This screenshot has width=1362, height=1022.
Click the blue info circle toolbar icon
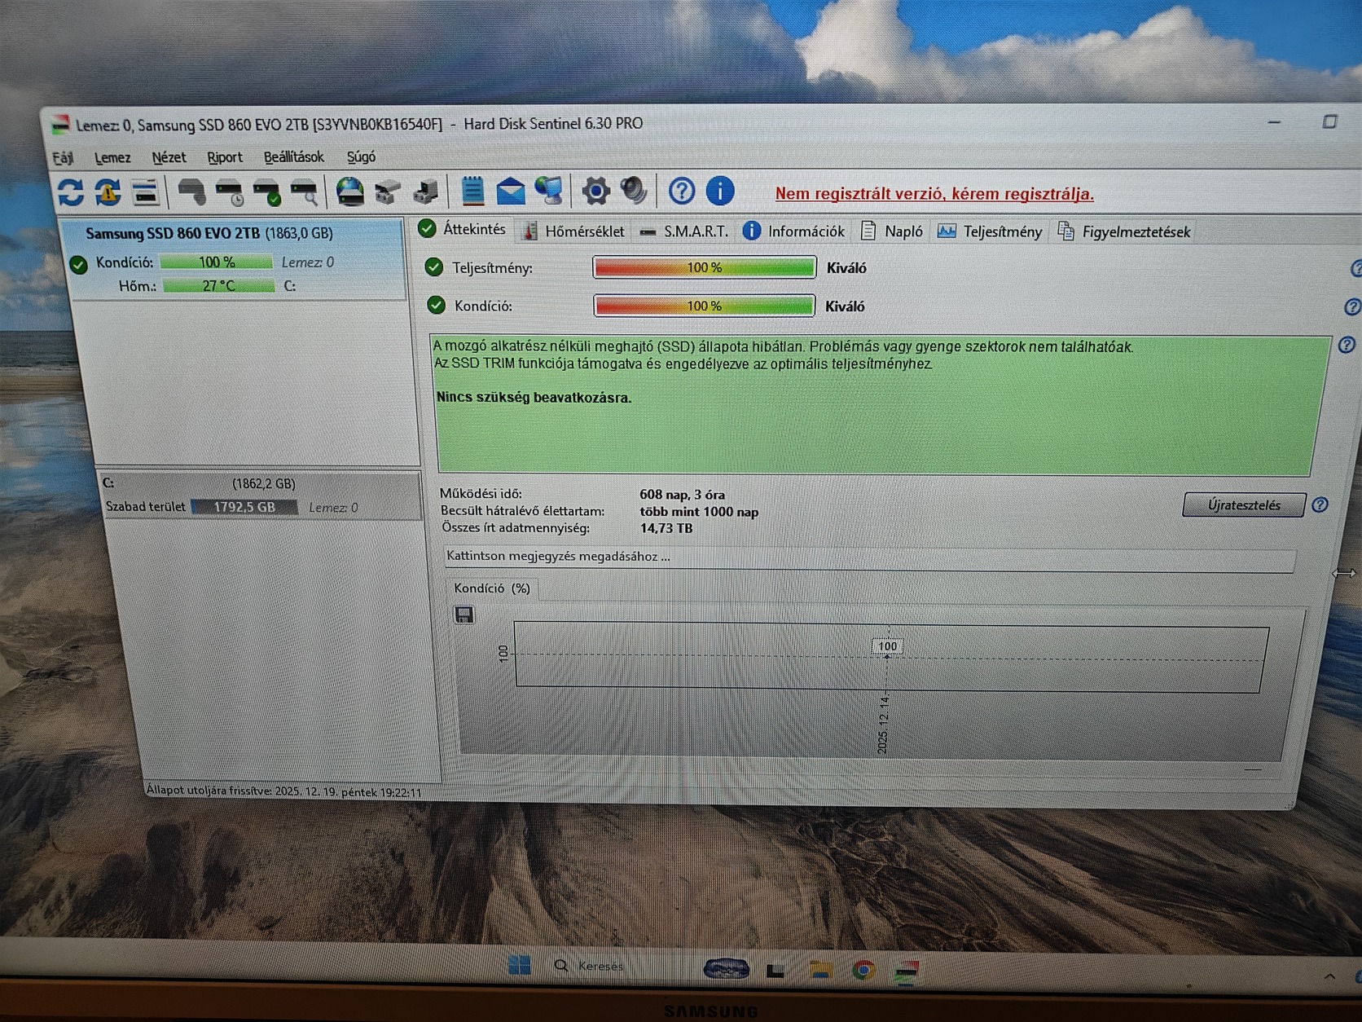click(720, 192)
